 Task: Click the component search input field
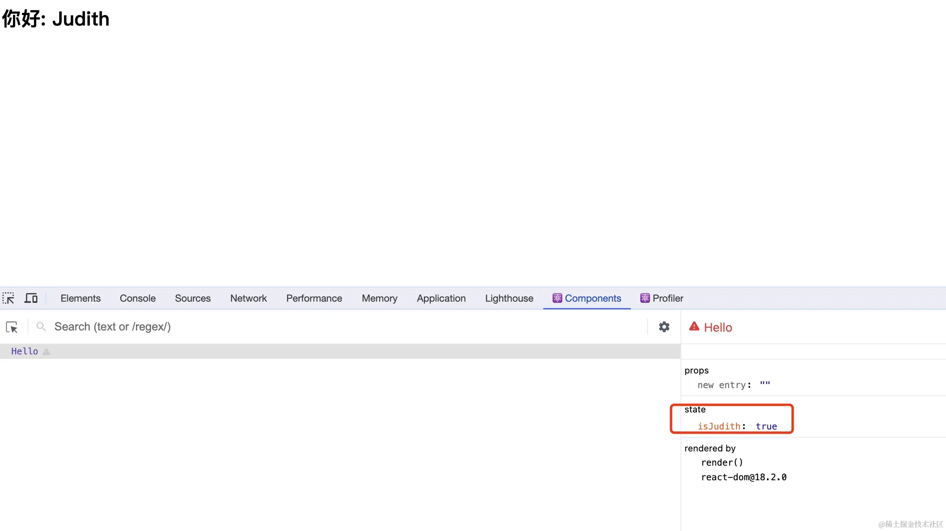coord(325,327)
